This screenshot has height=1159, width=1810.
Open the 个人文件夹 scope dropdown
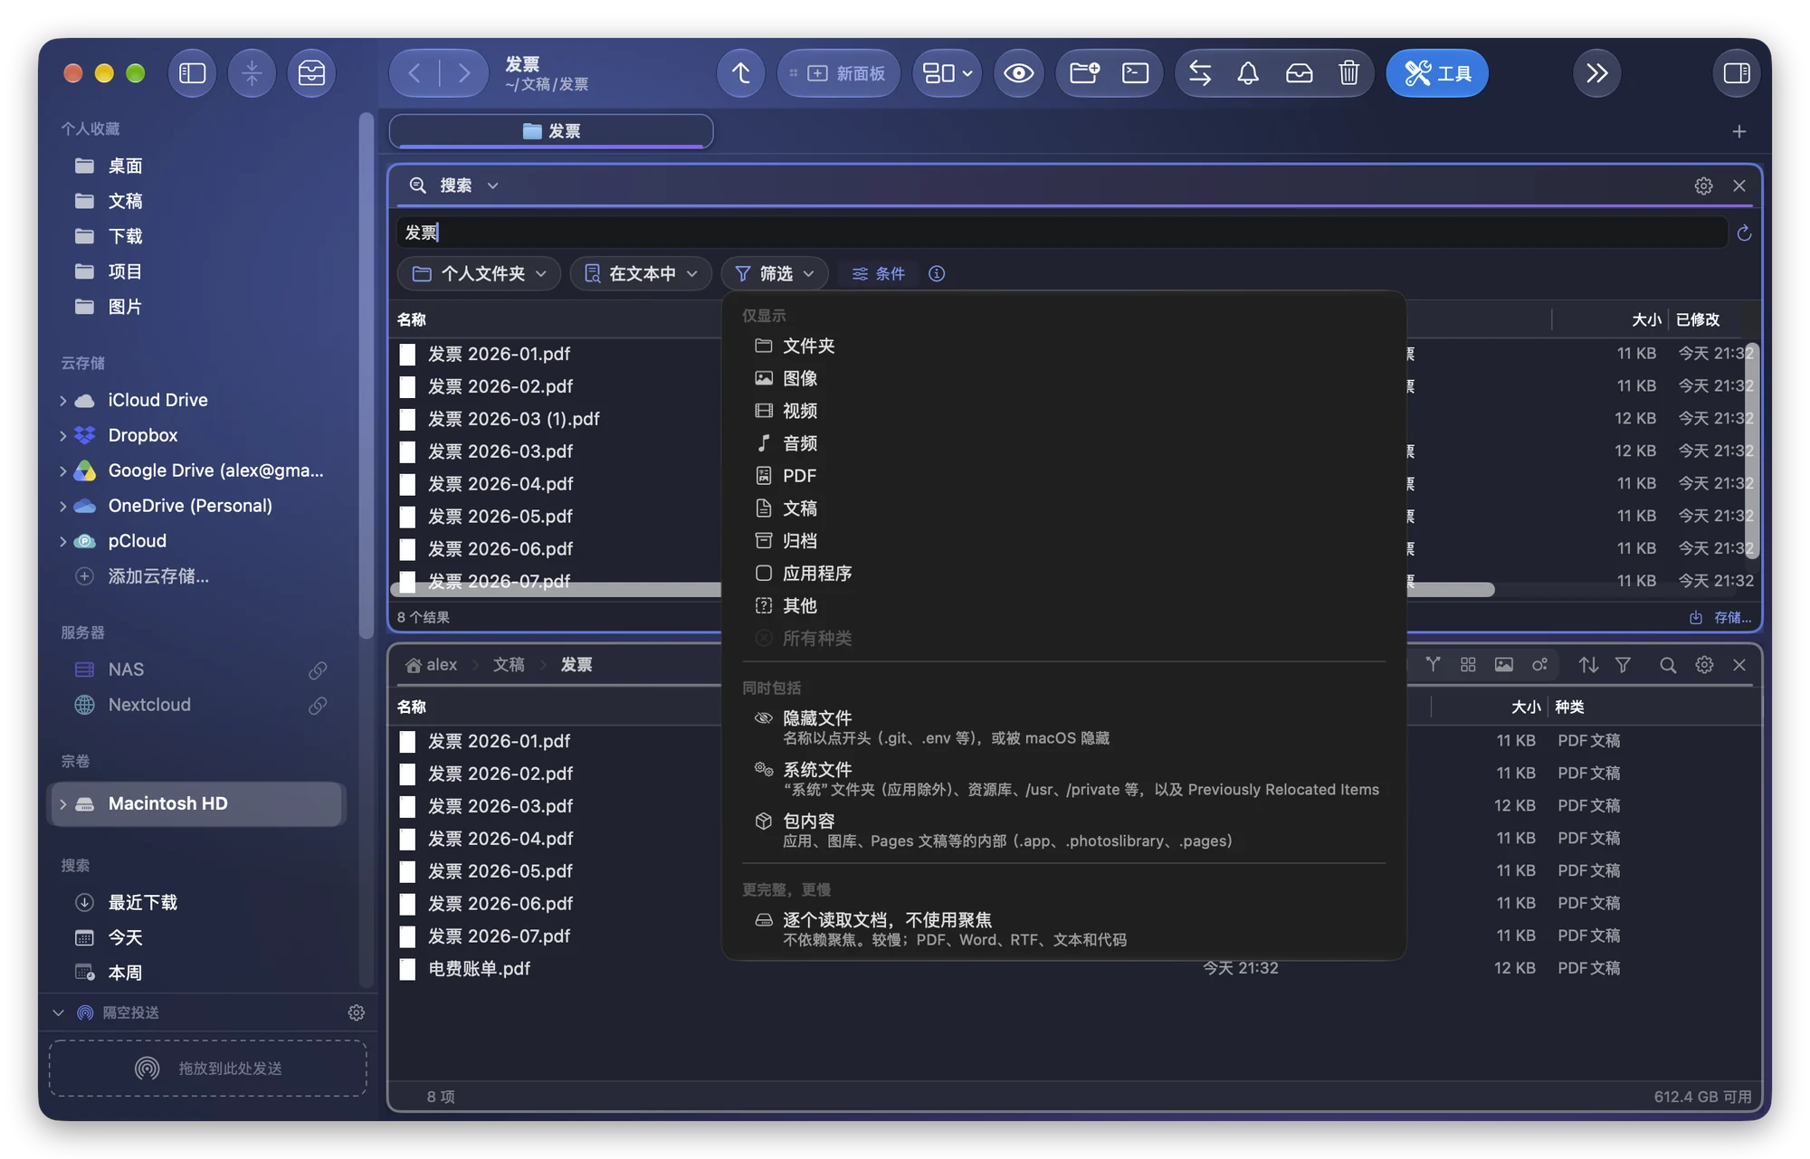pos(480,273)
